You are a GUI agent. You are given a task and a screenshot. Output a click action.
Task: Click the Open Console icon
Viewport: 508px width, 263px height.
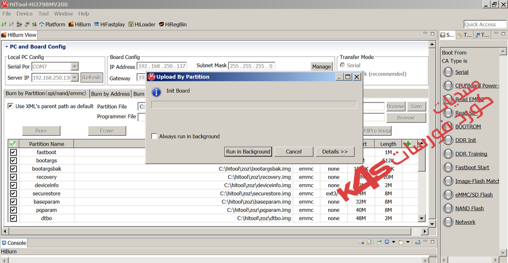(401, 242)
